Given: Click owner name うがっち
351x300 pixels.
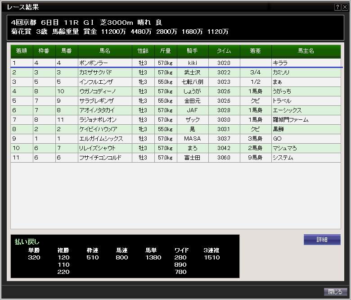Looking at the screenshot, I should point(282,91).
